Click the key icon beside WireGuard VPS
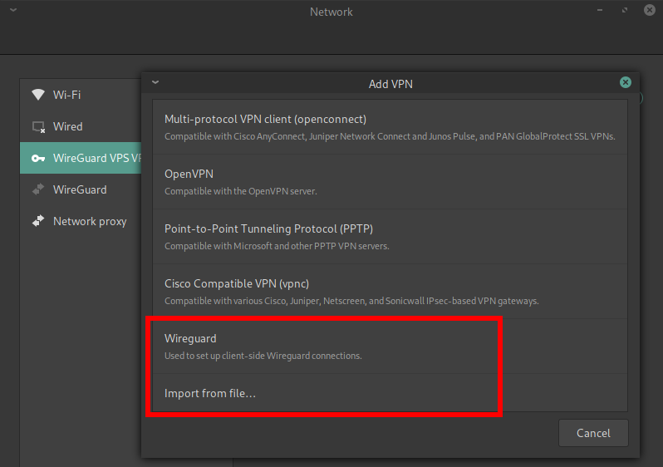Screen dimensions: 663x467 [x=38, y=158]
